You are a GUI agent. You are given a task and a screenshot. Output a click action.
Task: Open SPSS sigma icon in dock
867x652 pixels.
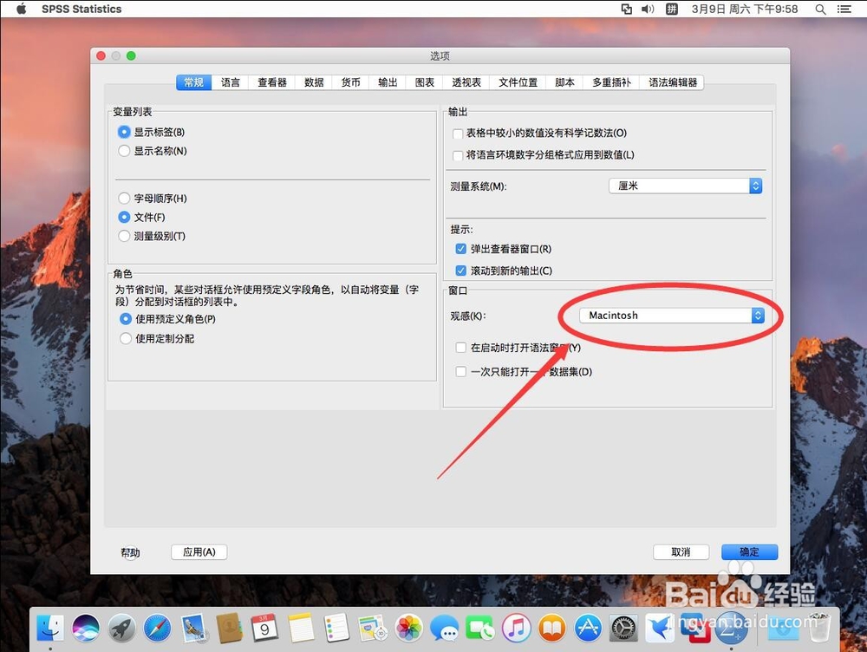pos(731,629)
